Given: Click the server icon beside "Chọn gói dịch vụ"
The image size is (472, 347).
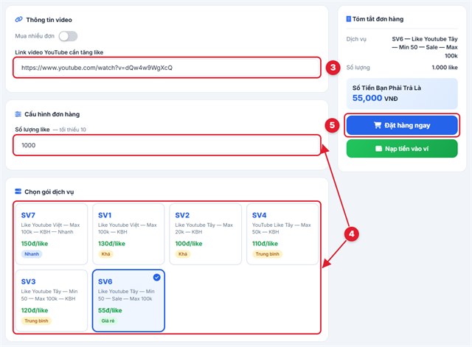Looking at the screenshot, I should click(18, 192).
